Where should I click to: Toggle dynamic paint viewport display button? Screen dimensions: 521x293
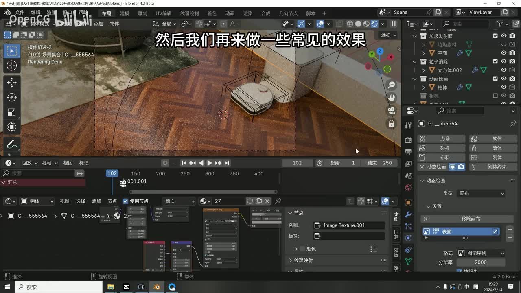point(453,167)
